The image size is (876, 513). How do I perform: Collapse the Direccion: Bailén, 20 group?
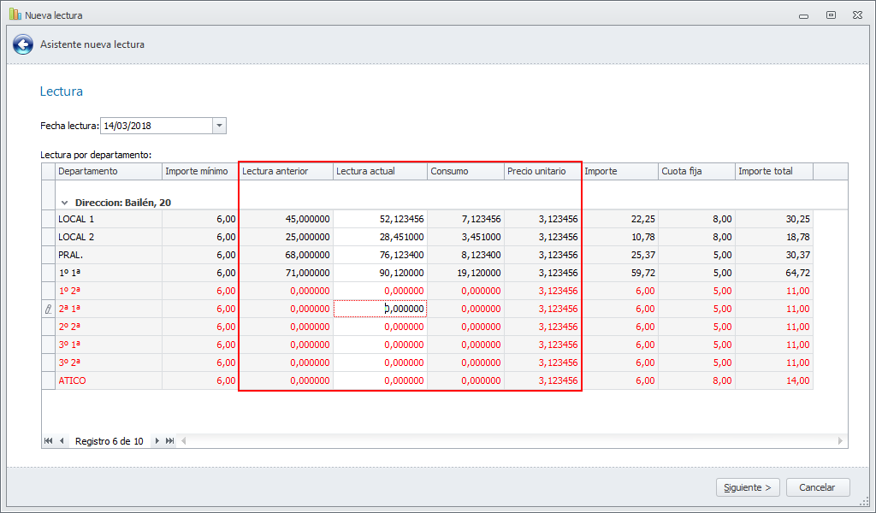click(64, 203)
